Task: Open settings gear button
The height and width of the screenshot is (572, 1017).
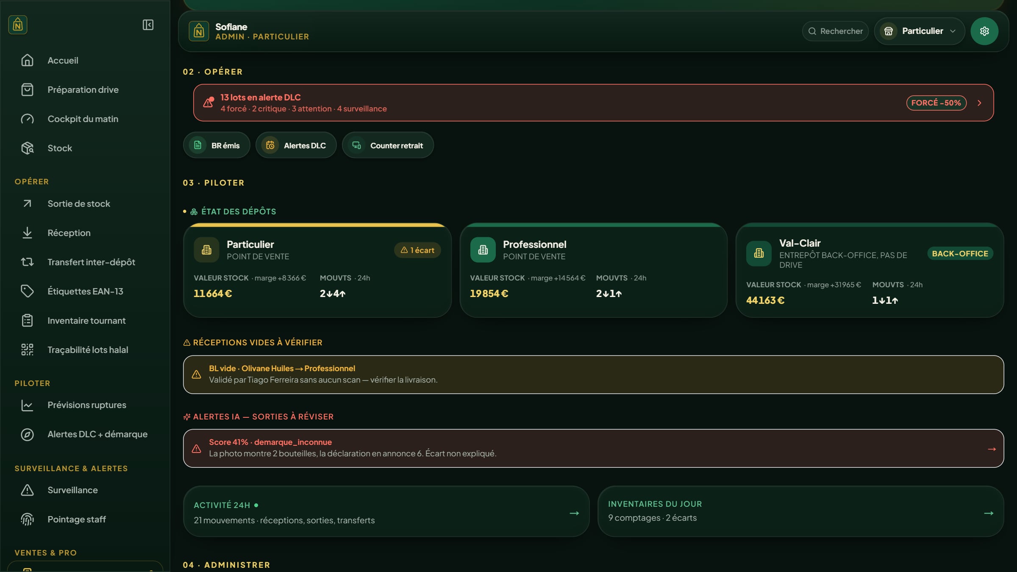Action: pyautogui.click(x=984, y=31)
